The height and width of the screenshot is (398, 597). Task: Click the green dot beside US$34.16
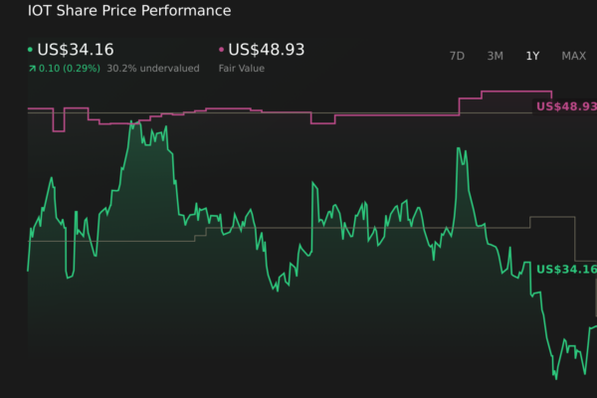coord(30,50)
